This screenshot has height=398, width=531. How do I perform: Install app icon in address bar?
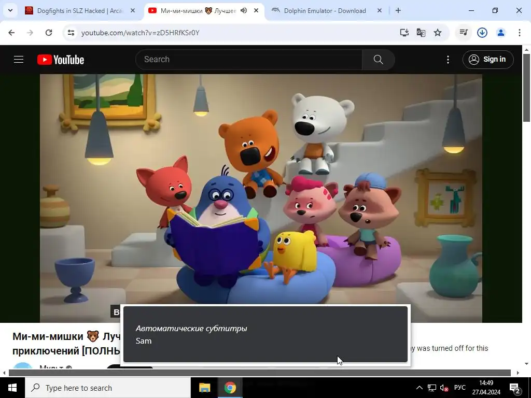point(404,33)
